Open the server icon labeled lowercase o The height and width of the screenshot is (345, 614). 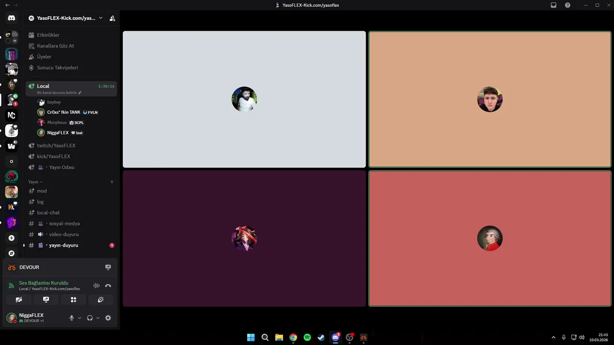12,161
